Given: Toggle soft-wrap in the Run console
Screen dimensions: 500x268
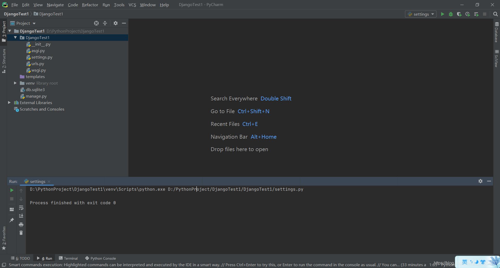Looking at the screenshot, I should 21,208.
